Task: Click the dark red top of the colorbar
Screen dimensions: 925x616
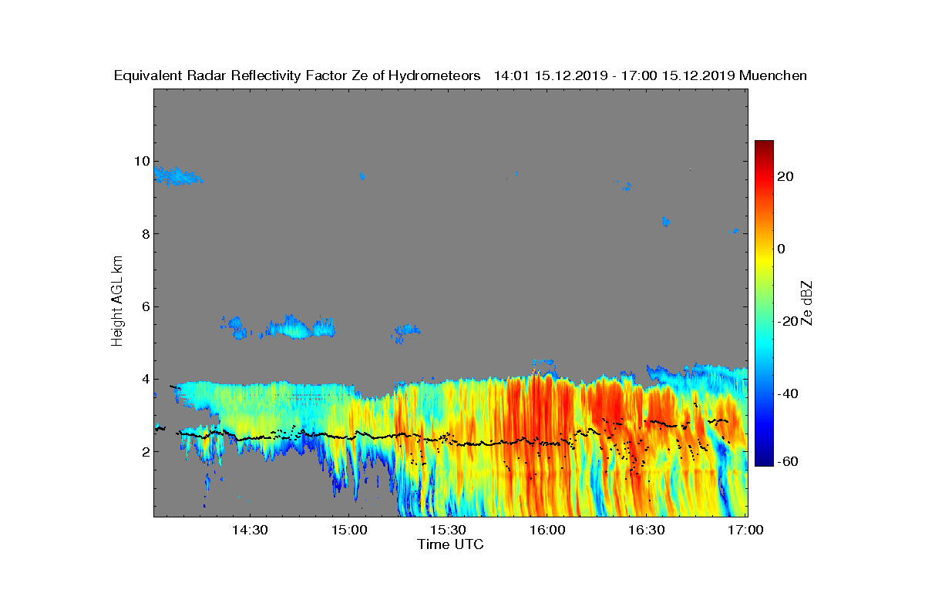Action: (764, 146)
